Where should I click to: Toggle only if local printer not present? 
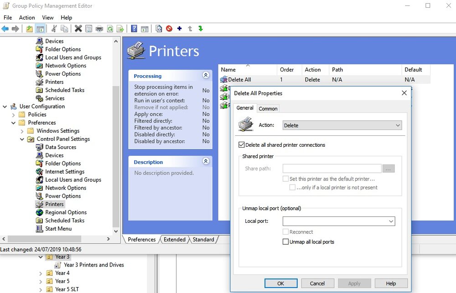point(292,187)
